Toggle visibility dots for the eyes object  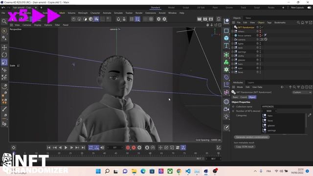pos(260,68)
